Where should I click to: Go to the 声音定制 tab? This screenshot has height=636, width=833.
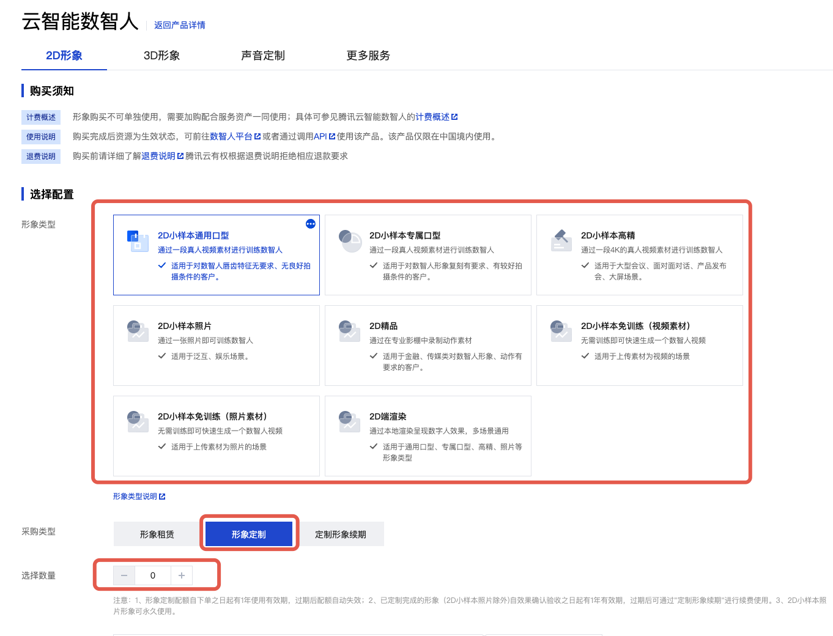pos(263,56)
